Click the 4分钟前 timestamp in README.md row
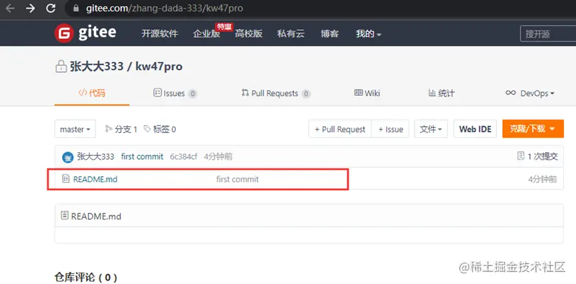The image size is (576, 284). point(543,179)
